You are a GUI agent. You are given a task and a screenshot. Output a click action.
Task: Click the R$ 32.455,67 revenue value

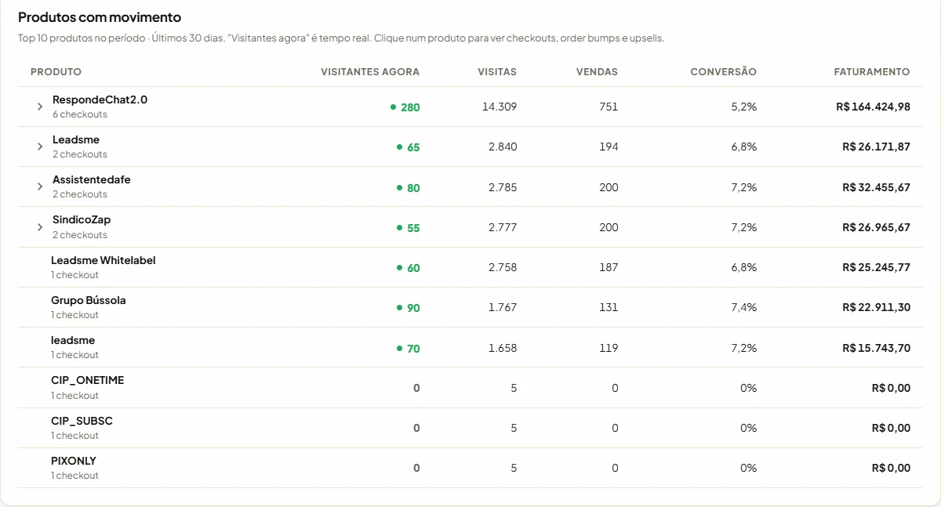pyautogui.click(x=876, y=187)
